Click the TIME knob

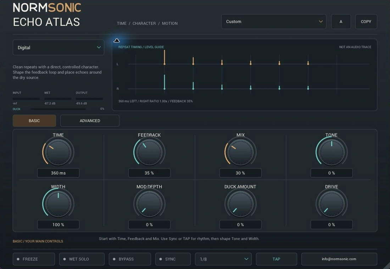[x=58, y=152]
